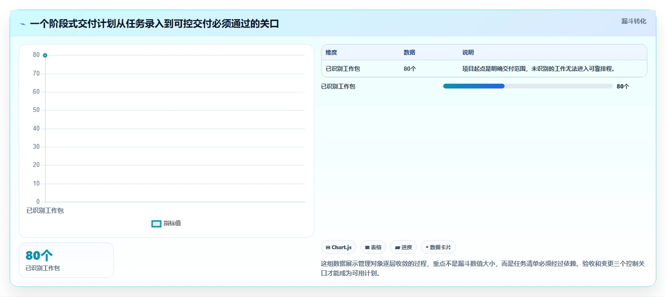Click the 进度 tag pill
Image resolution: width=666 pixels, height=297 pixels.
[403, 247]
